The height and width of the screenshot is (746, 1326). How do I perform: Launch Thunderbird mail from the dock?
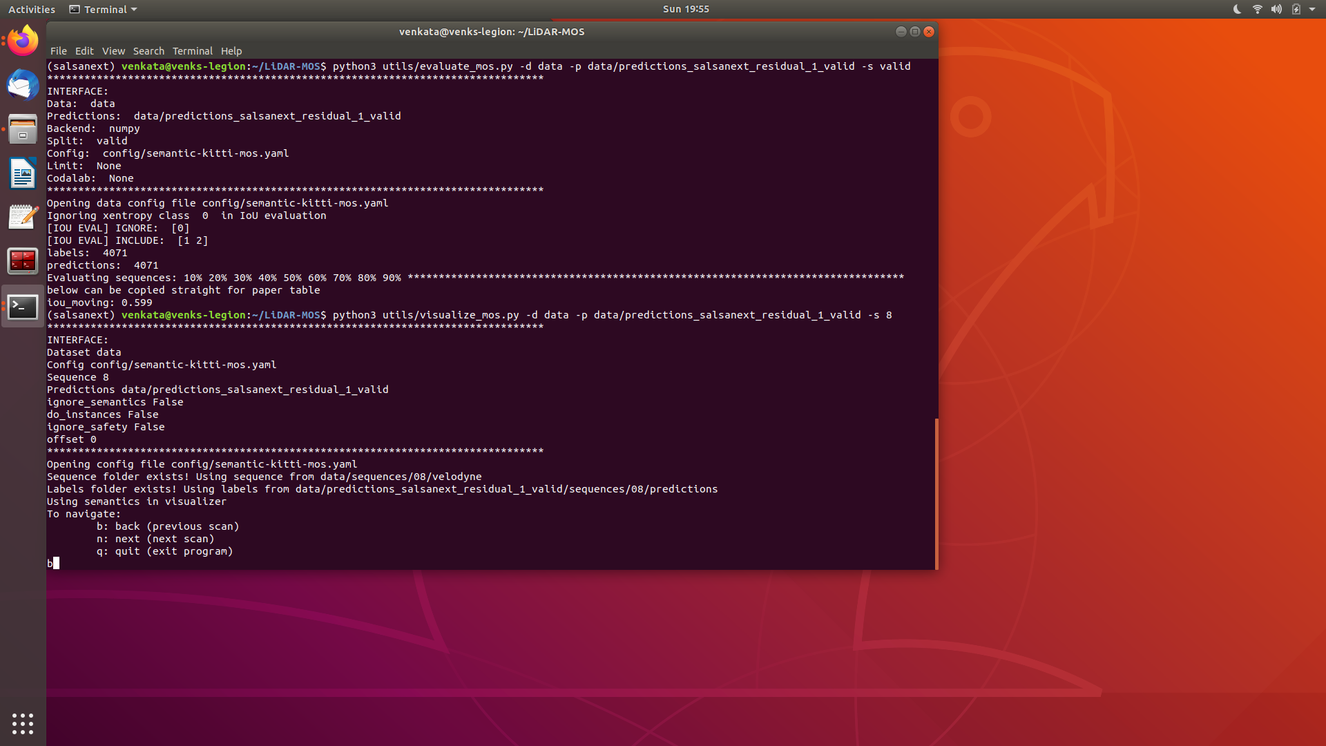23,85
